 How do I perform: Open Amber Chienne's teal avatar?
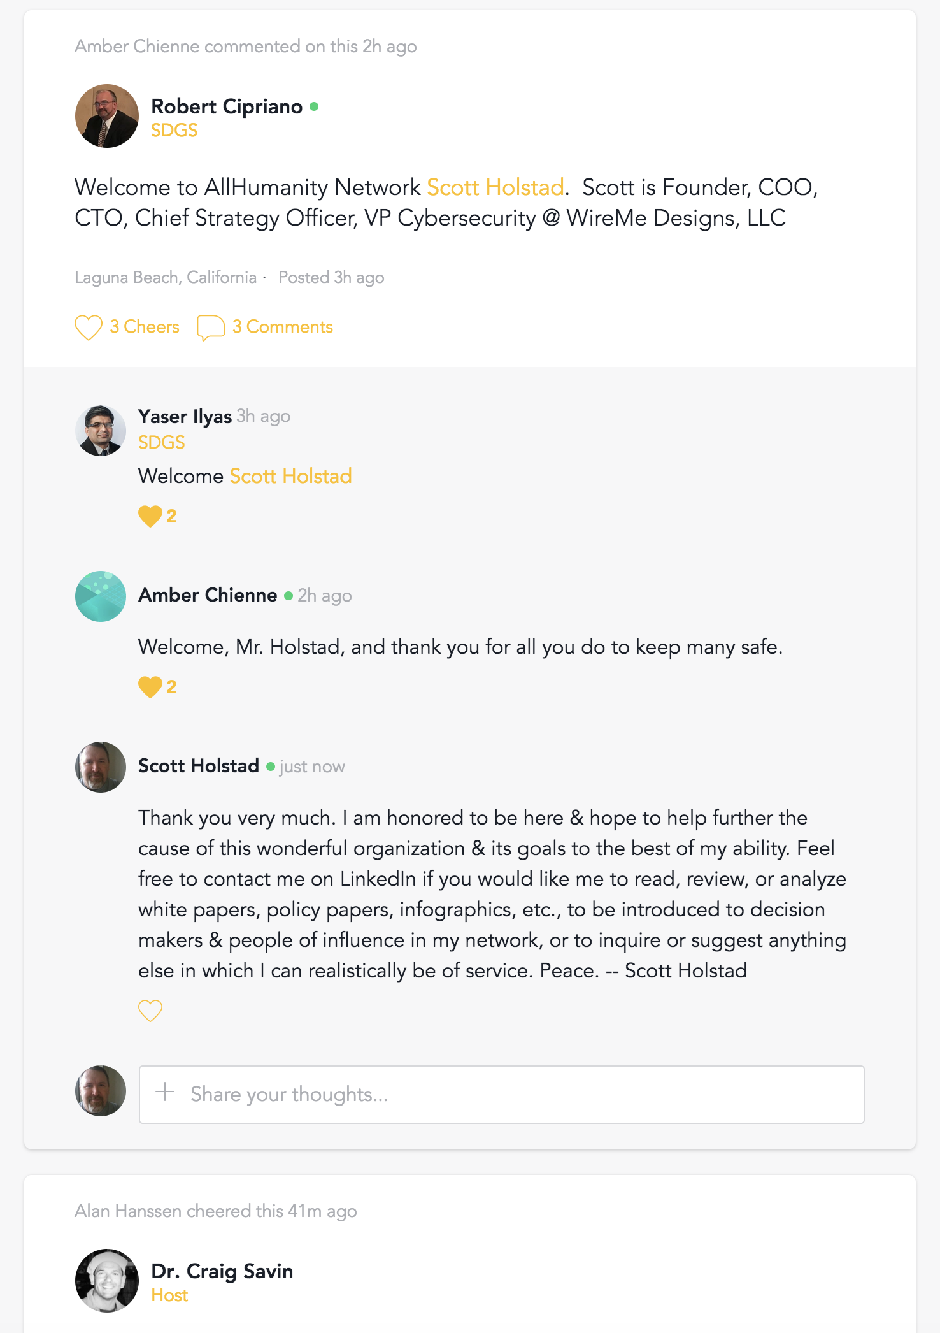(x=101, y=596)
